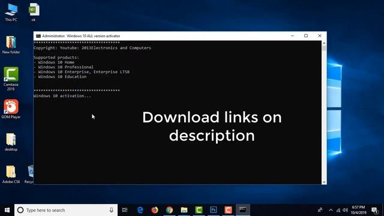This screenshot has width=384, height=216.
Task: Maximize the activator console window
Action: click(x=306, y=36)
